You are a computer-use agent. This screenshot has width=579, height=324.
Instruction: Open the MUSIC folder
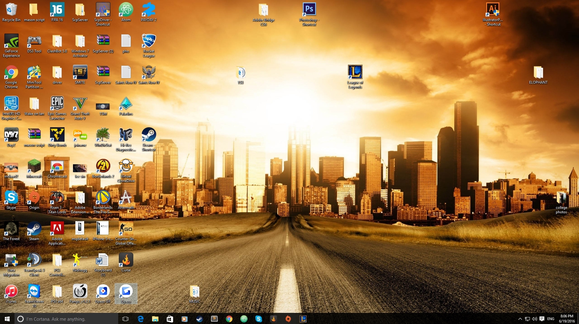[x=195, y=294]
